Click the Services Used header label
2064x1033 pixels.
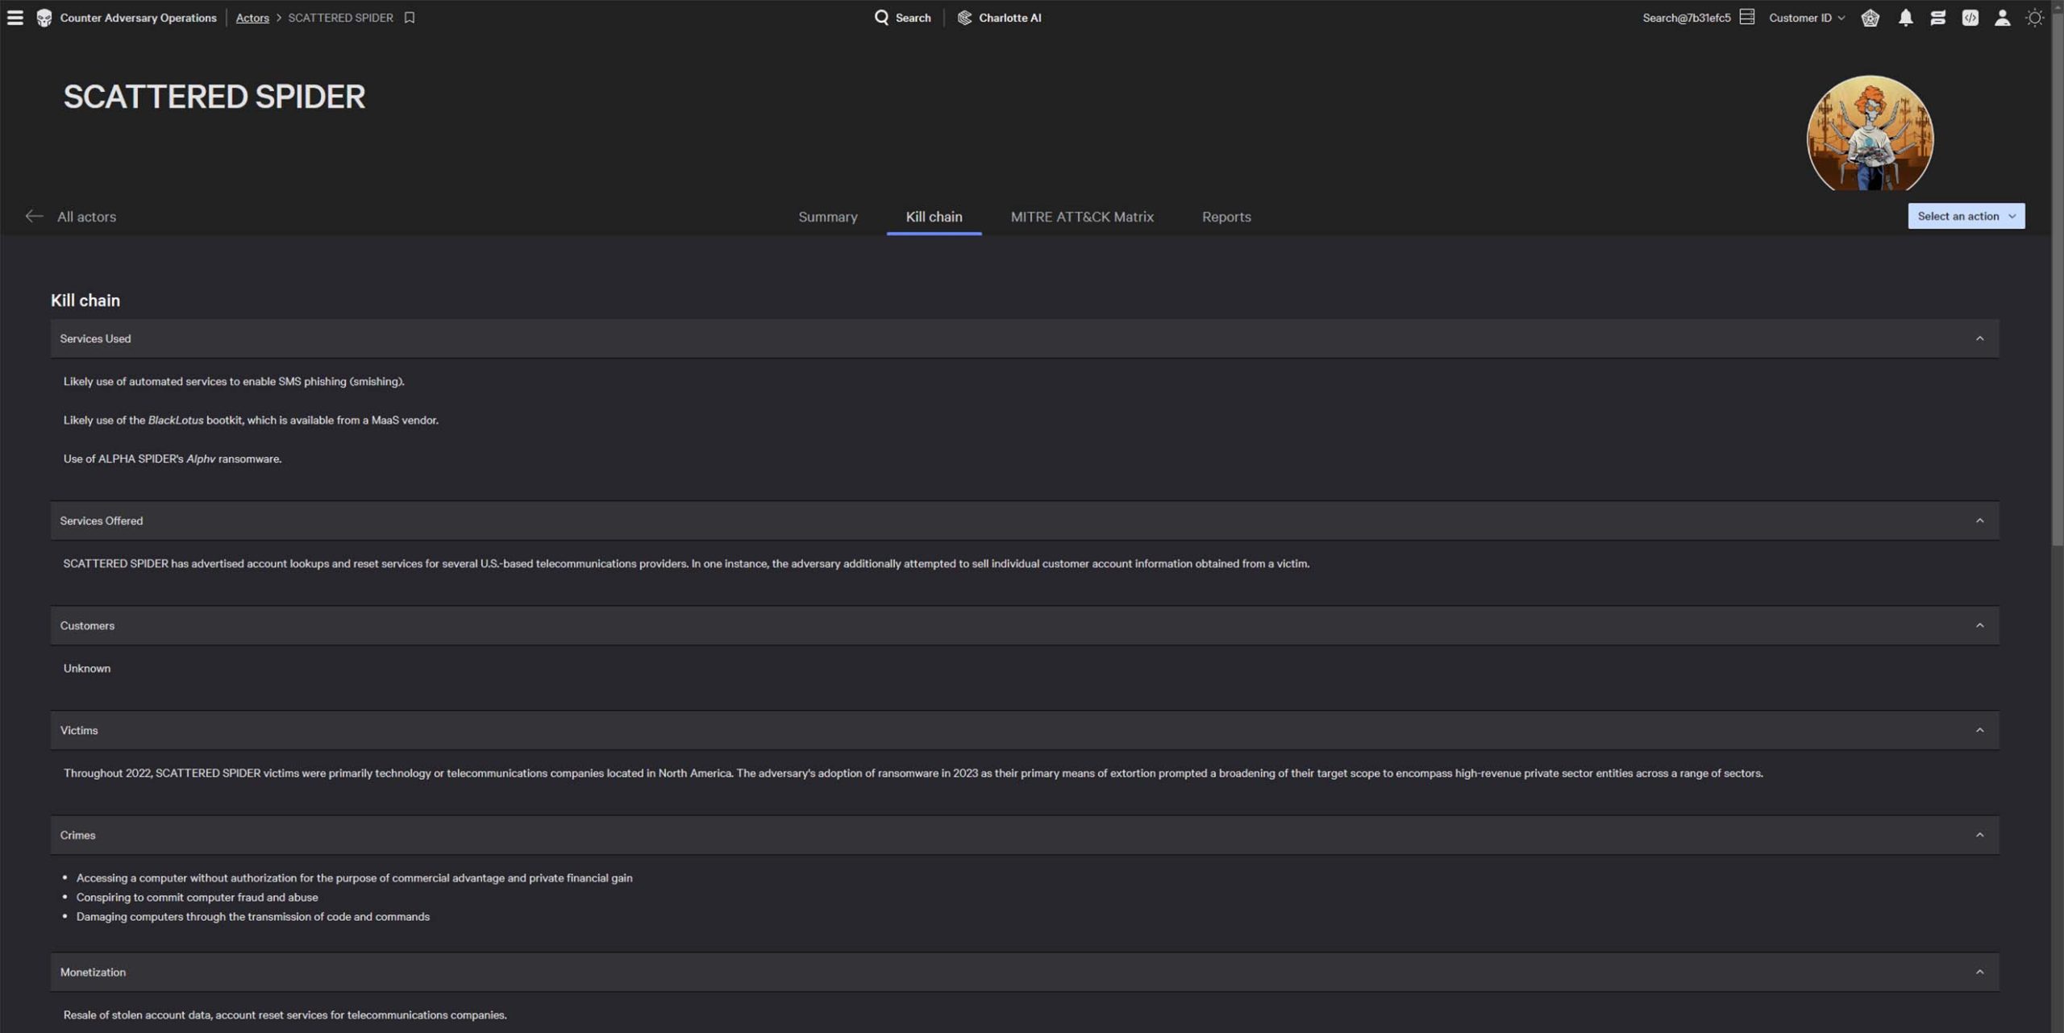click(95, 338)
